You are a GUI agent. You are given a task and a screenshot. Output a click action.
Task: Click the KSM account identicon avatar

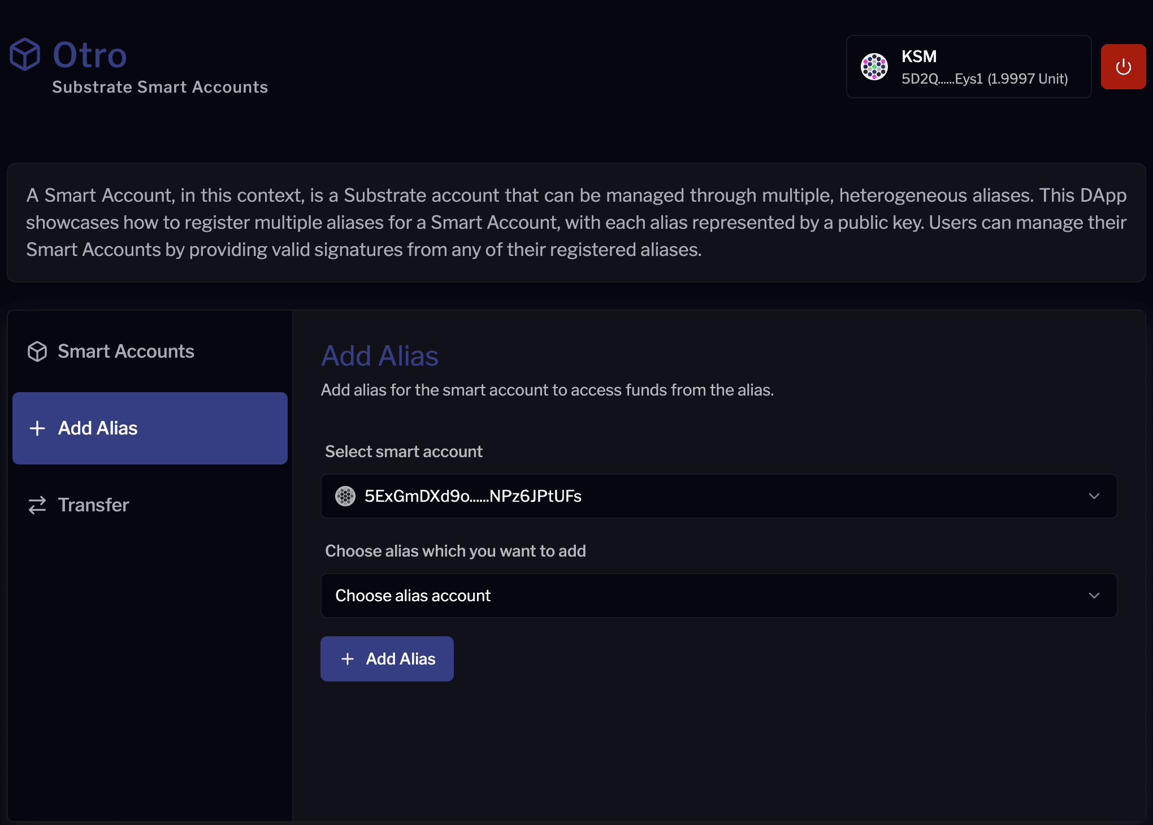874,67
